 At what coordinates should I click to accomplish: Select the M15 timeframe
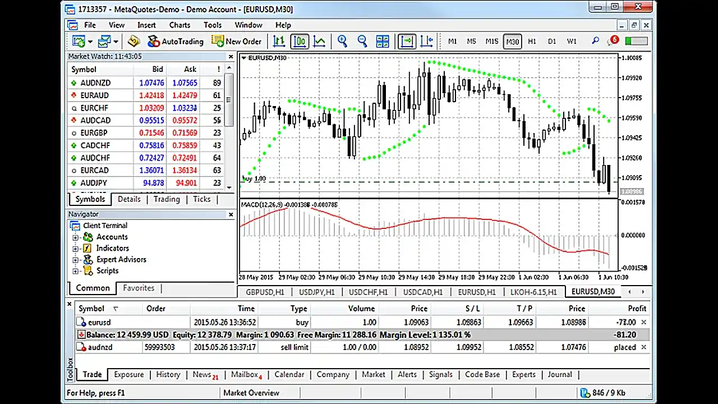[491, 42]
